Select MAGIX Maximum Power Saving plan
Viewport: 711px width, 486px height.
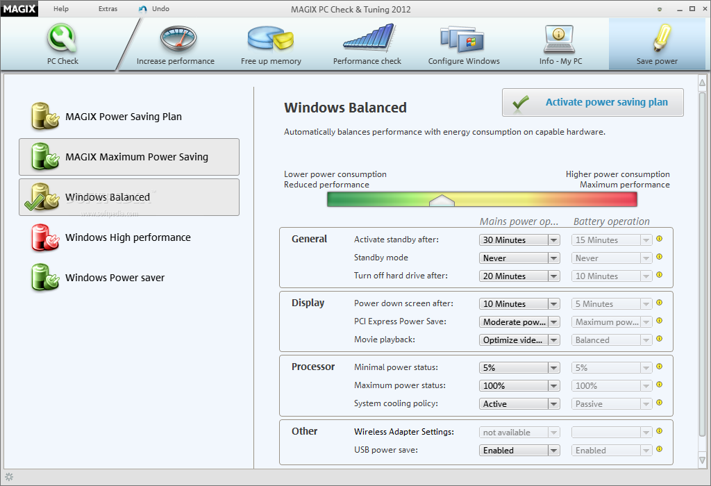tap(128, 157)
